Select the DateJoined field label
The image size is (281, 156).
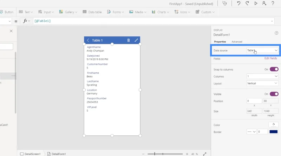[x=93, y=56]
